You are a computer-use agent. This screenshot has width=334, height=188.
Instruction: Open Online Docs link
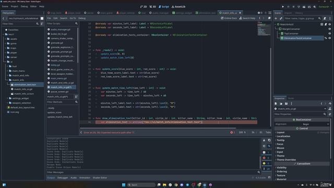click(x=229, y=18)
